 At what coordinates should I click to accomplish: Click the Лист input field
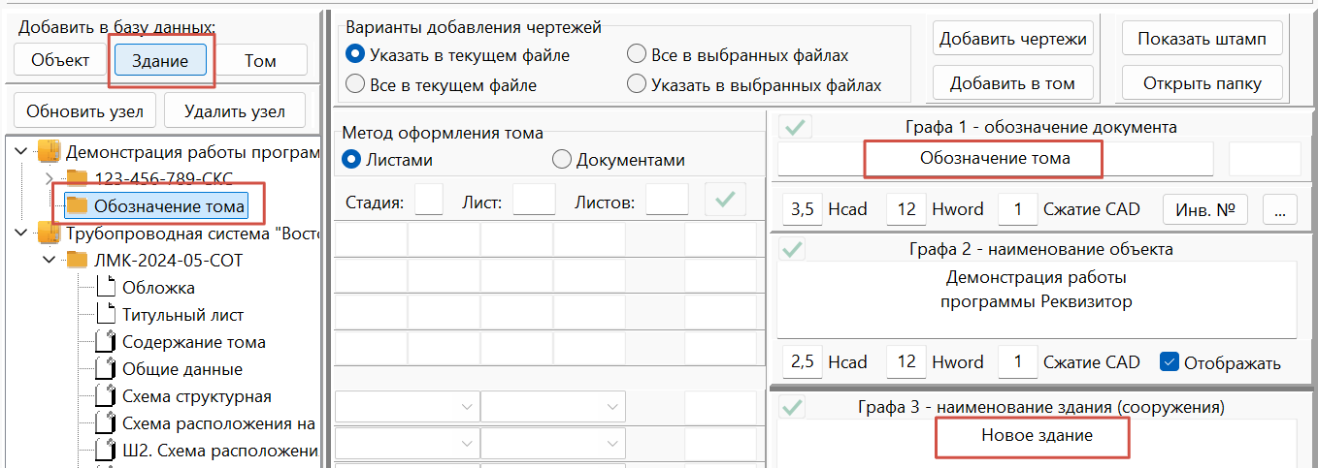tap(534, 201)
